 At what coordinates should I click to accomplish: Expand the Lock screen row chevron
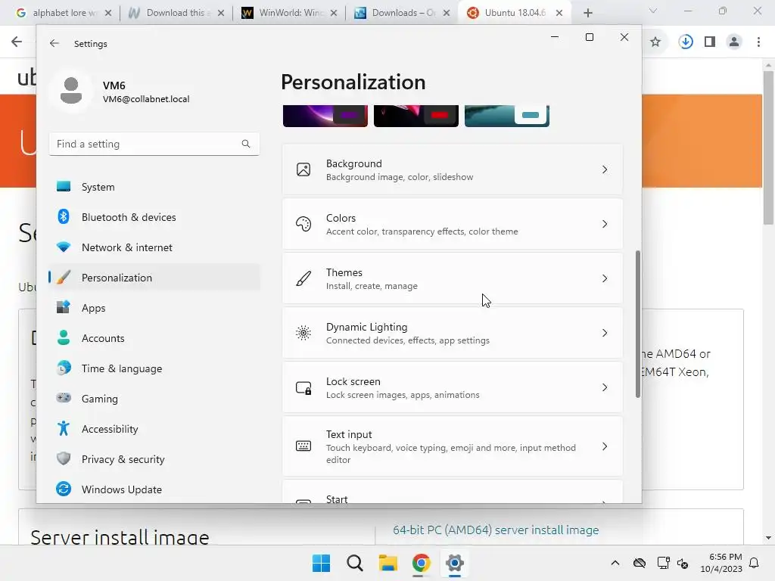coord(605,387)
